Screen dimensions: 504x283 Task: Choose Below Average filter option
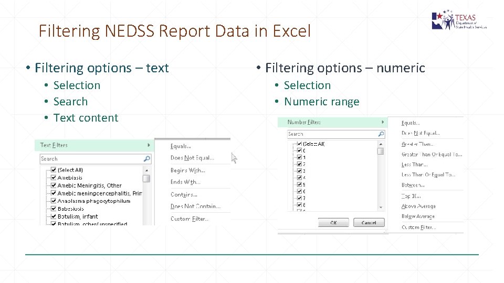pyautogui.click(x=418, y=216)
